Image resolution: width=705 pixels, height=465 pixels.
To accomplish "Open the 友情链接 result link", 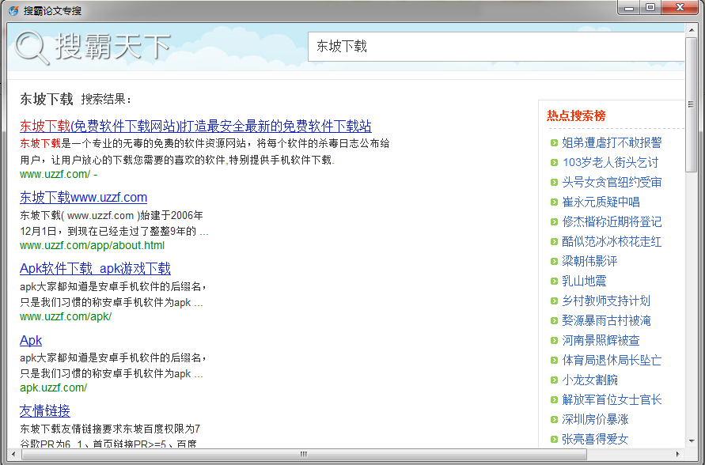I will click(x=45, y=410).
